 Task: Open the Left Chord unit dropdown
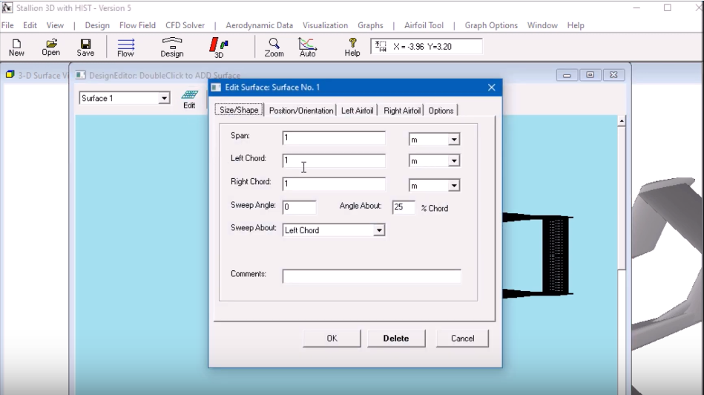(454, 161)
